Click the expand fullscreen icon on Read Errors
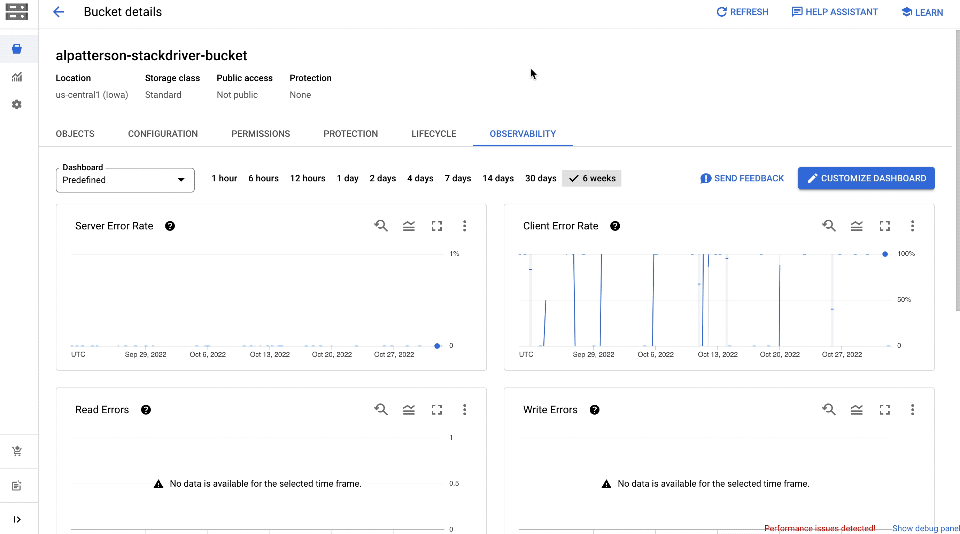Screen dimensions: 960x534 [x=437, y=410]
